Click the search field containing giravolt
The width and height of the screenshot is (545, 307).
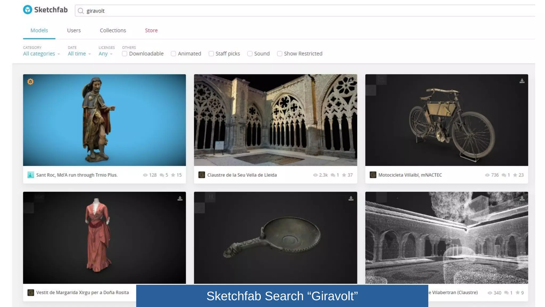click(x=305, y=11)
